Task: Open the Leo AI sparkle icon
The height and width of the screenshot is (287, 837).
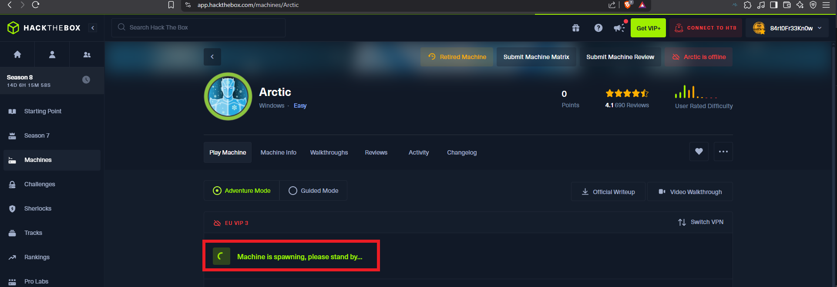Action: click(800, 5)
